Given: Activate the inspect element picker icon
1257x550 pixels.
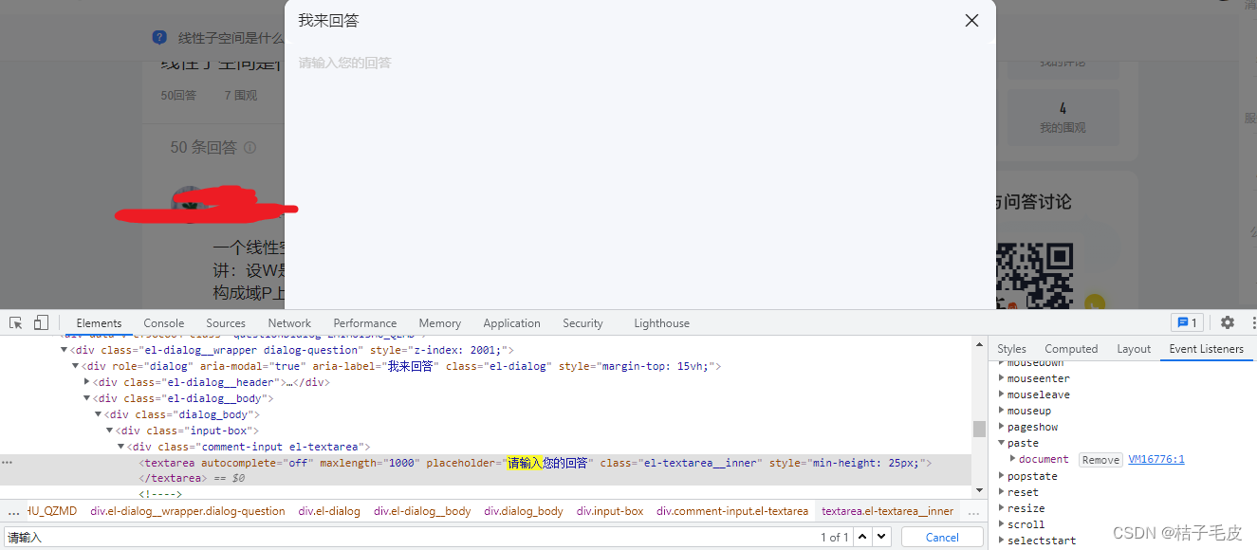Looking at the screenshot, I should (x=16, y=322).
